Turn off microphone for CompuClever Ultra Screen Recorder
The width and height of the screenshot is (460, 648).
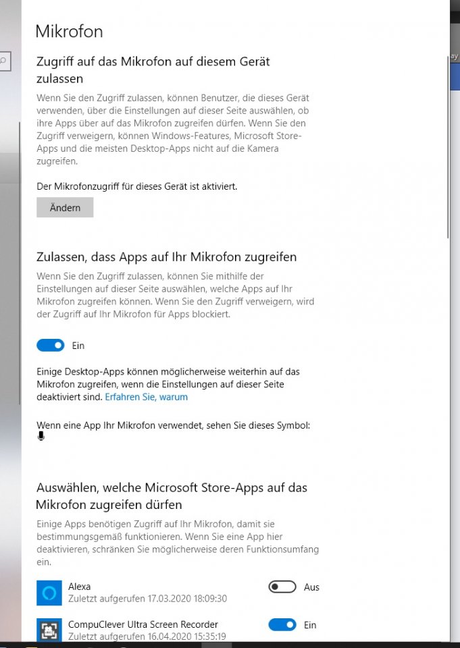(282, 625)
